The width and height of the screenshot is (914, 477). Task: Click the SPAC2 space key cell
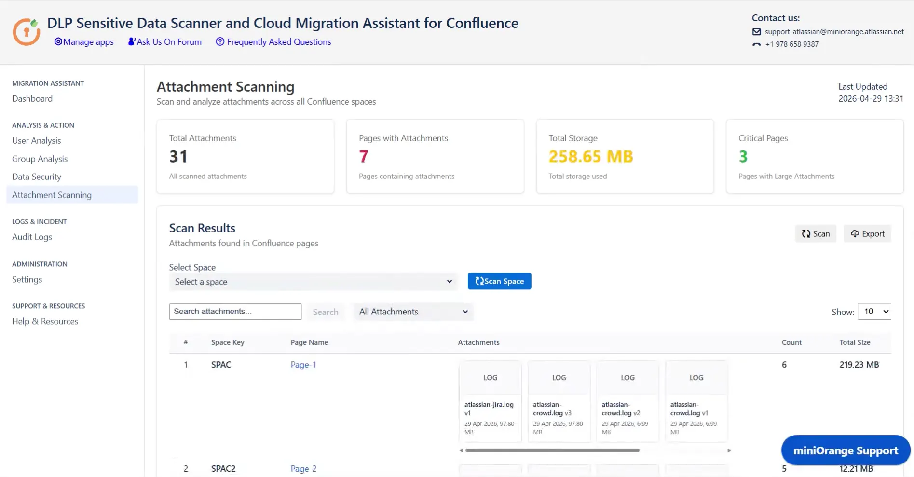223,469
